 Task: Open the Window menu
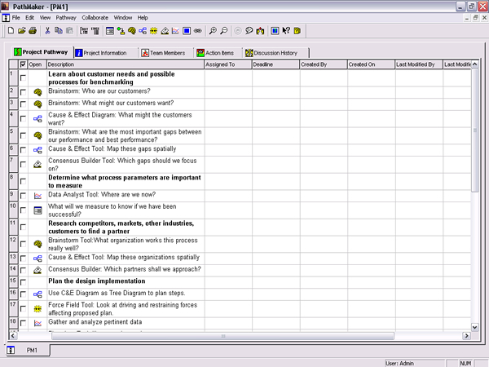pyautogui.click(x=122, y=17)
